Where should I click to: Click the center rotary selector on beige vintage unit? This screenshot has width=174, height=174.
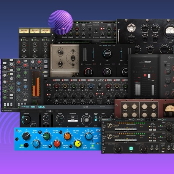coord(73,58)
